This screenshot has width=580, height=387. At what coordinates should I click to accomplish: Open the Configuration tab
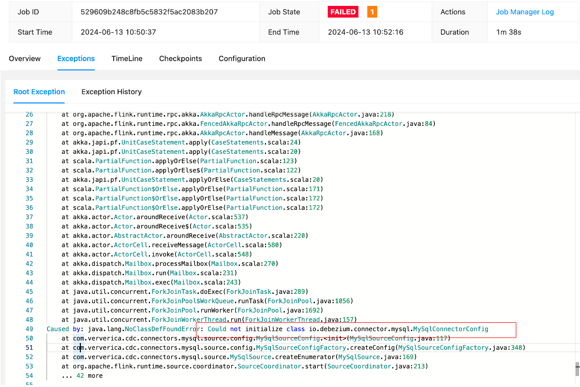point(242,58)
